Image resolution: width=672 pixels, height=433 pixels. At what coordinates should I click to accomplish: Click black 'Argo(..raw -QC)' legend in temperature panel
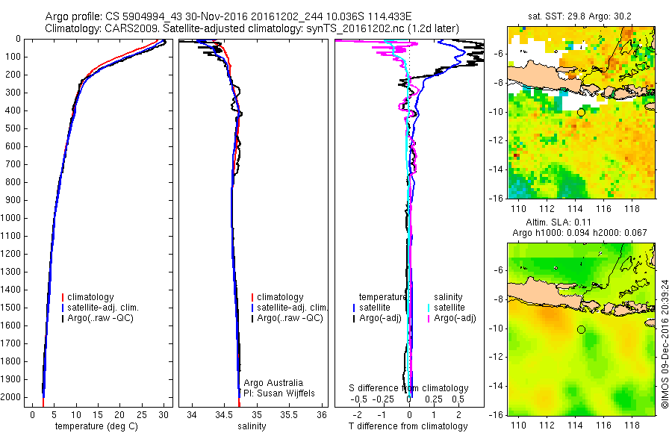pos(98,318)
